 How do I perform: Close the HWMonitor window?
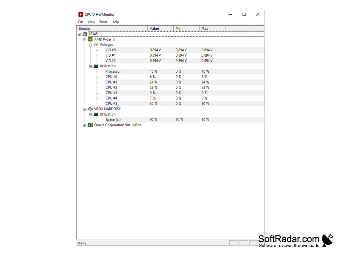click(x=258, y=14)
